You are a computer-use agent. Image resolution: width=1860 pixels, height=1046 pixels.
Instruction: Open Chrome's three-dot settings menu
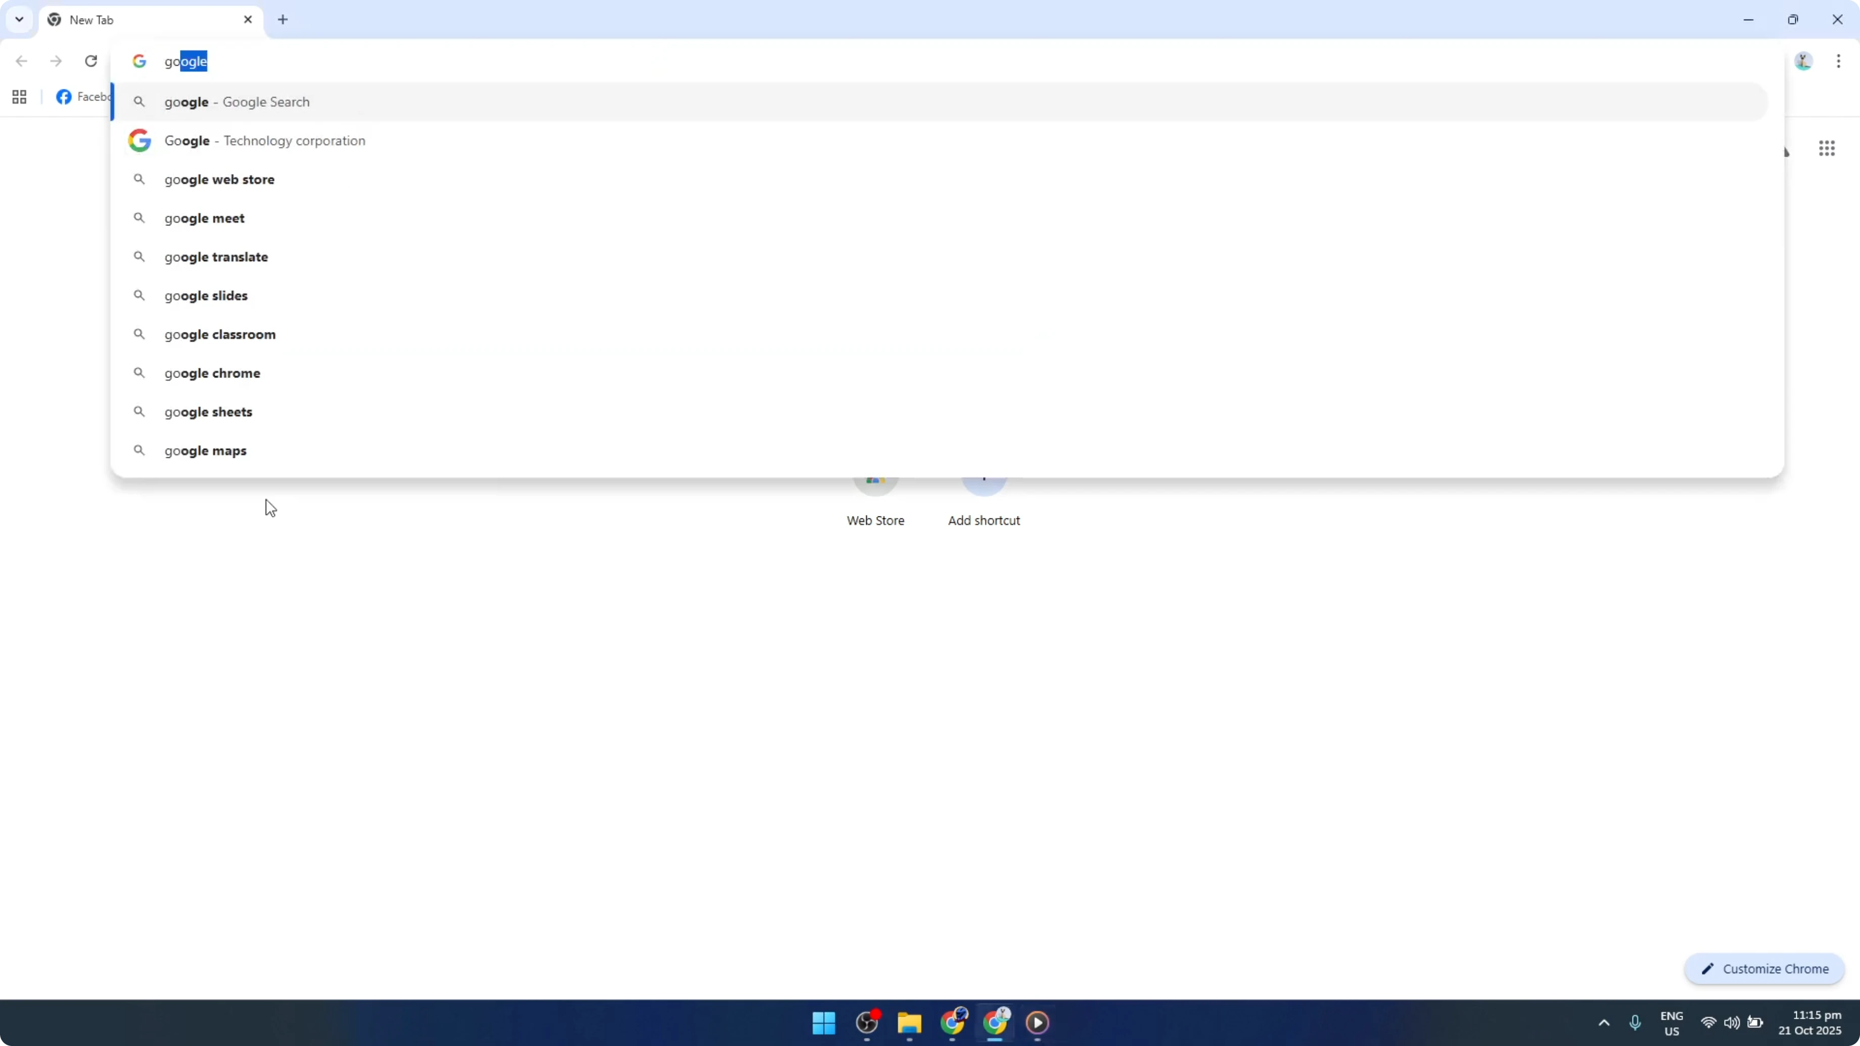click(1839, 61)
